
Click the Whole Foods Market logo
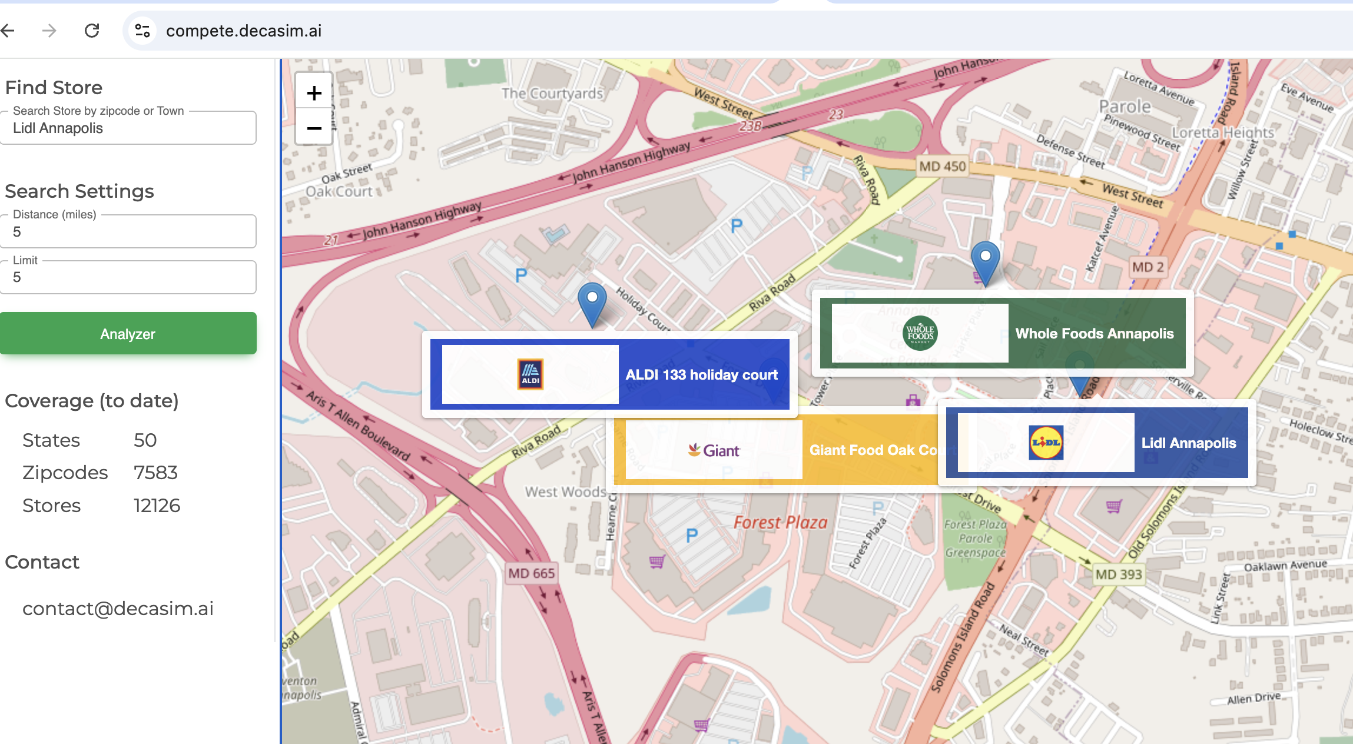tap(920, 333)
